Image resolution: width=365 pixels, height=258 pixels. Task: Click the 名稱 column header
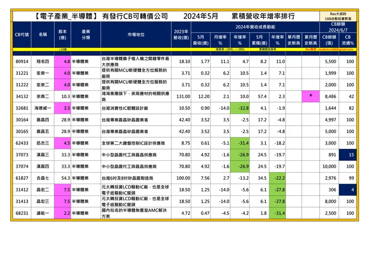(x=42, y=35)
